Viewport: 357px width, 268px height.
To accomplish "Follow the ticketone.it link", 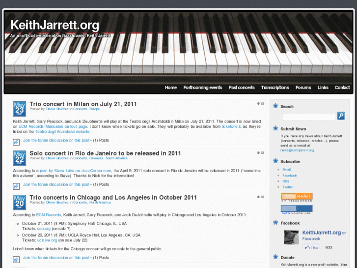I will (231, 126).
